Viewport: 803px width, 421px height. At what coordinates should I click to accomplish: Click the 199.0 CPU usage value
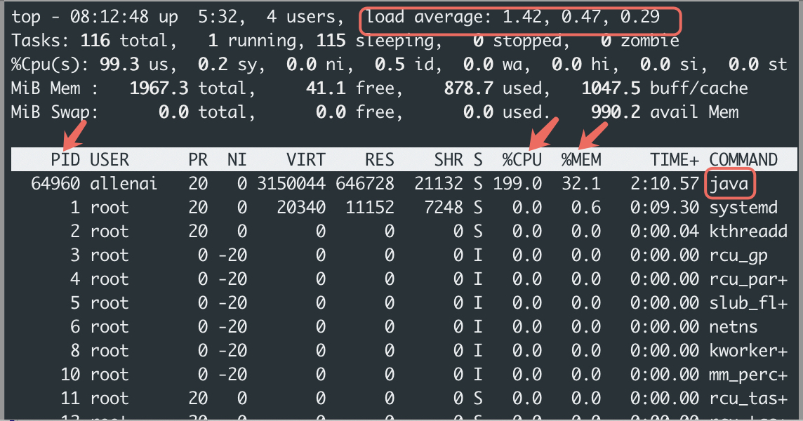[x=517, y=184]
